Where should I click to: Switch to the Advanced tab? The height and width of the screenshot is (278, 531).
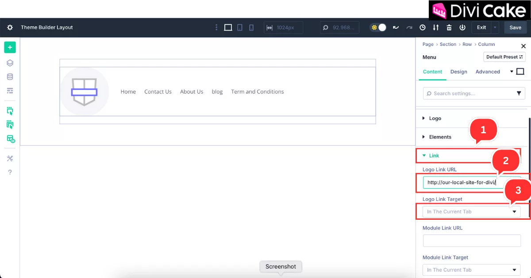pos(488,71)
